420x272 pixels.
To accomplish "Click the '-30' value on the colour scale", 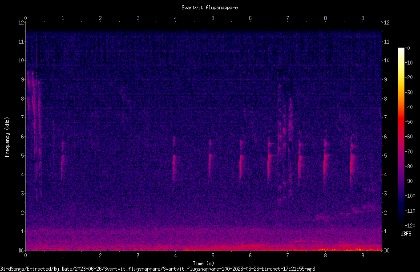I will [x=408, y=93].
